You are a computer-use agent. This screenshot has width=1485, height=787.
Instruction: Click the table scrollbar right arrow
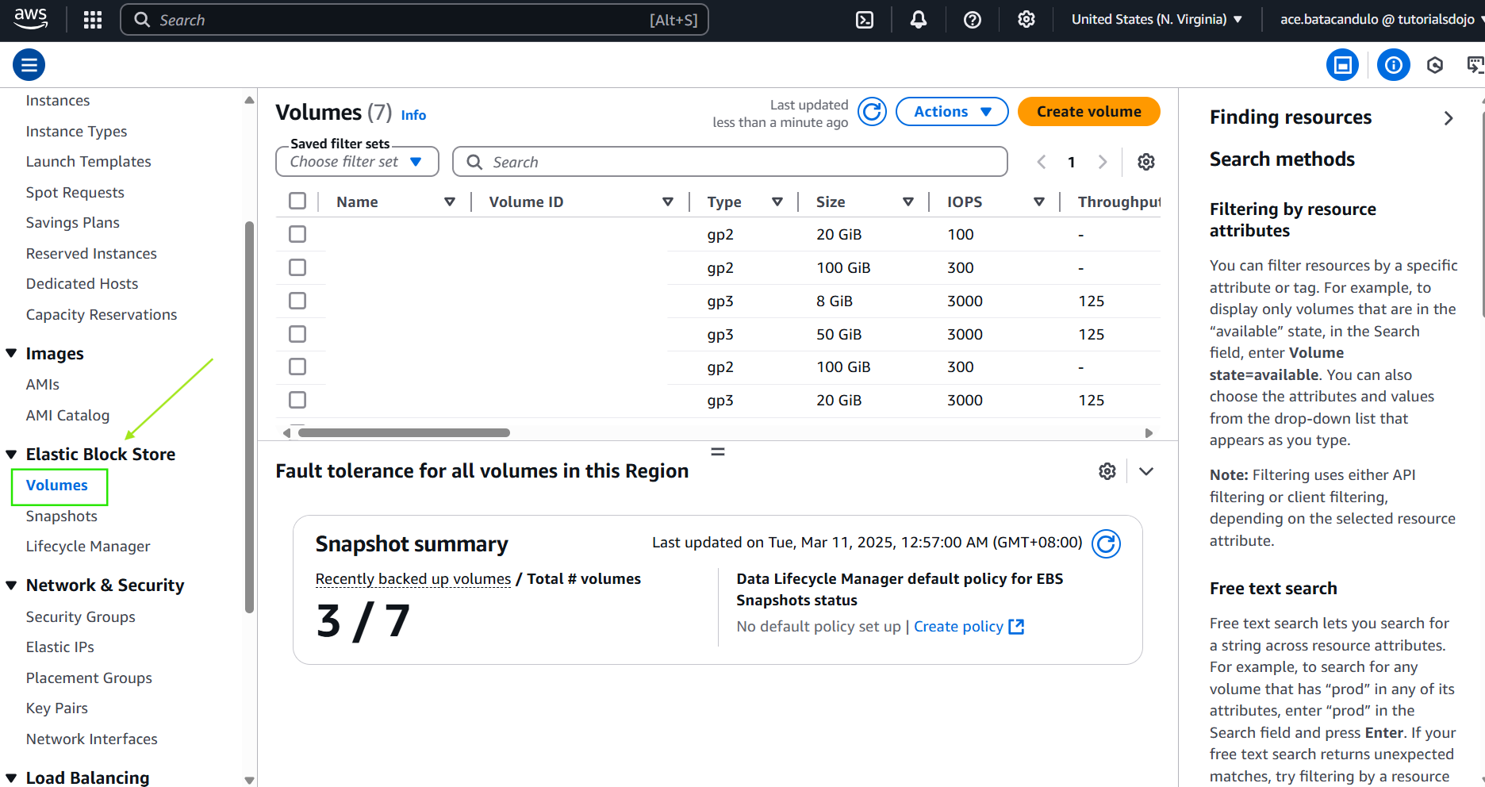click(1149, 433)
